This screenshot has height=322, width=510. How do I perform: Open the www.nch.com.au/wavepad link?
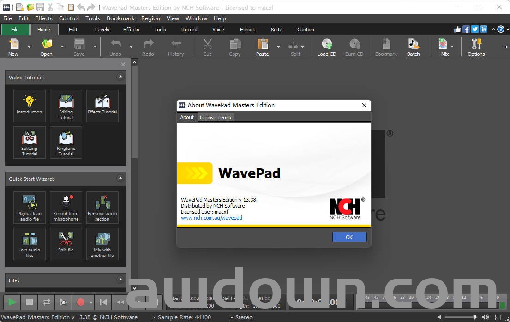[x=211, y=218]
